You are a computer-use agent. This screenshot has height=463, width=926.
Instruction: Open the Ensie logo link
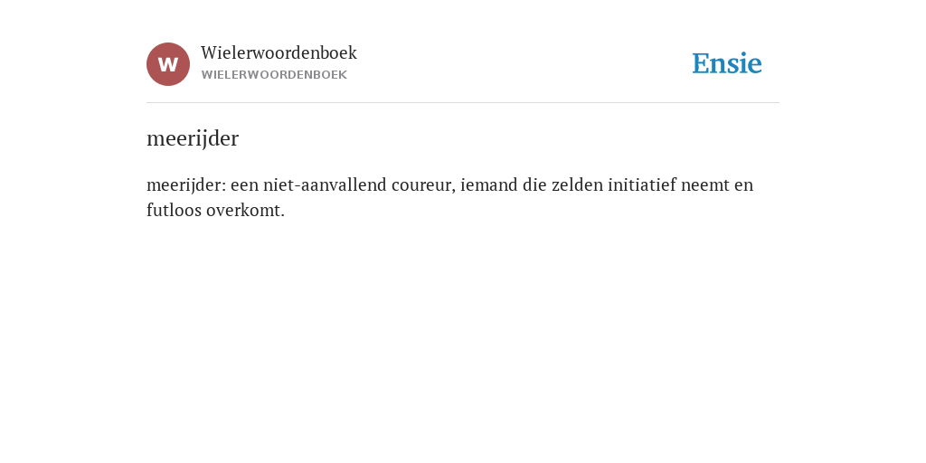coord(727,63)
